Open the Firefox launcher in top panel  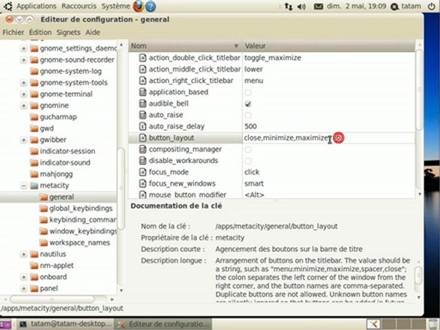(138, 6)
